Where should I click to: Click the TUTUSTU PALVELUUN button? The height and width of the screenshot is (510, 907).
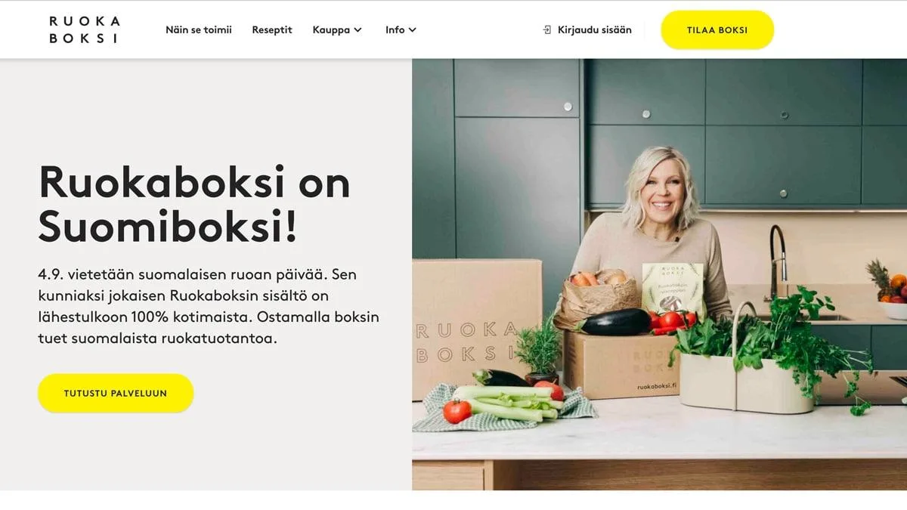click(116, 393)
